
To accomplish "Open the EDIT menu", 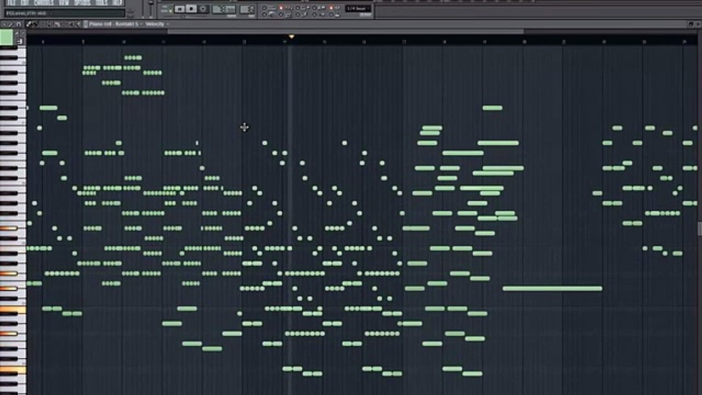I will (x=25, y=2).
